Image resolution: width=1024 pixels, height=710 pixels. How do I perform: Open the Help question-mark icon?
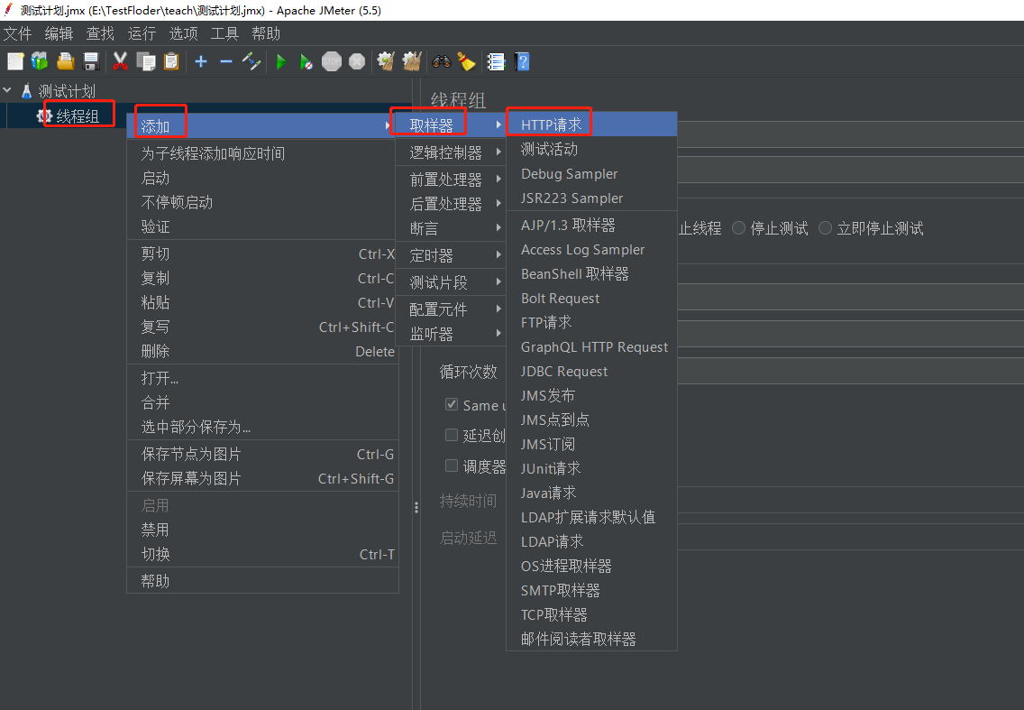[x=522, y=61]
